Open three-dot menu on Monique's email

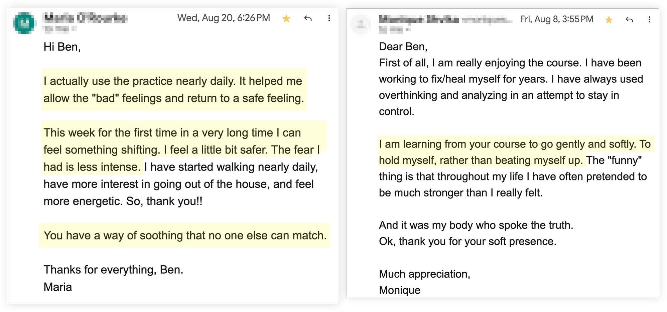[649, 20]
